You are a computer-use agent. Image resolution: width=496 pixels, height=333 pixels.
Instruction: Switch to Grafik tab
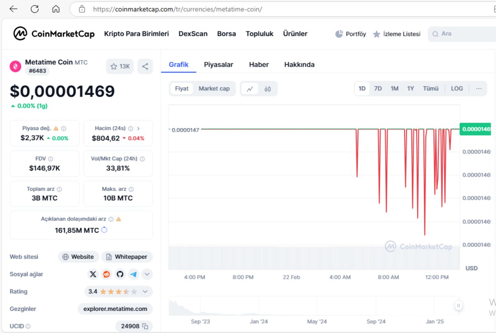point(179,64)
